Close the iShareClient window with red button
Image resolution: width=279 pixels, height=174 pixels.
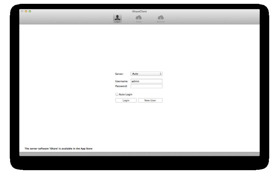22,11
